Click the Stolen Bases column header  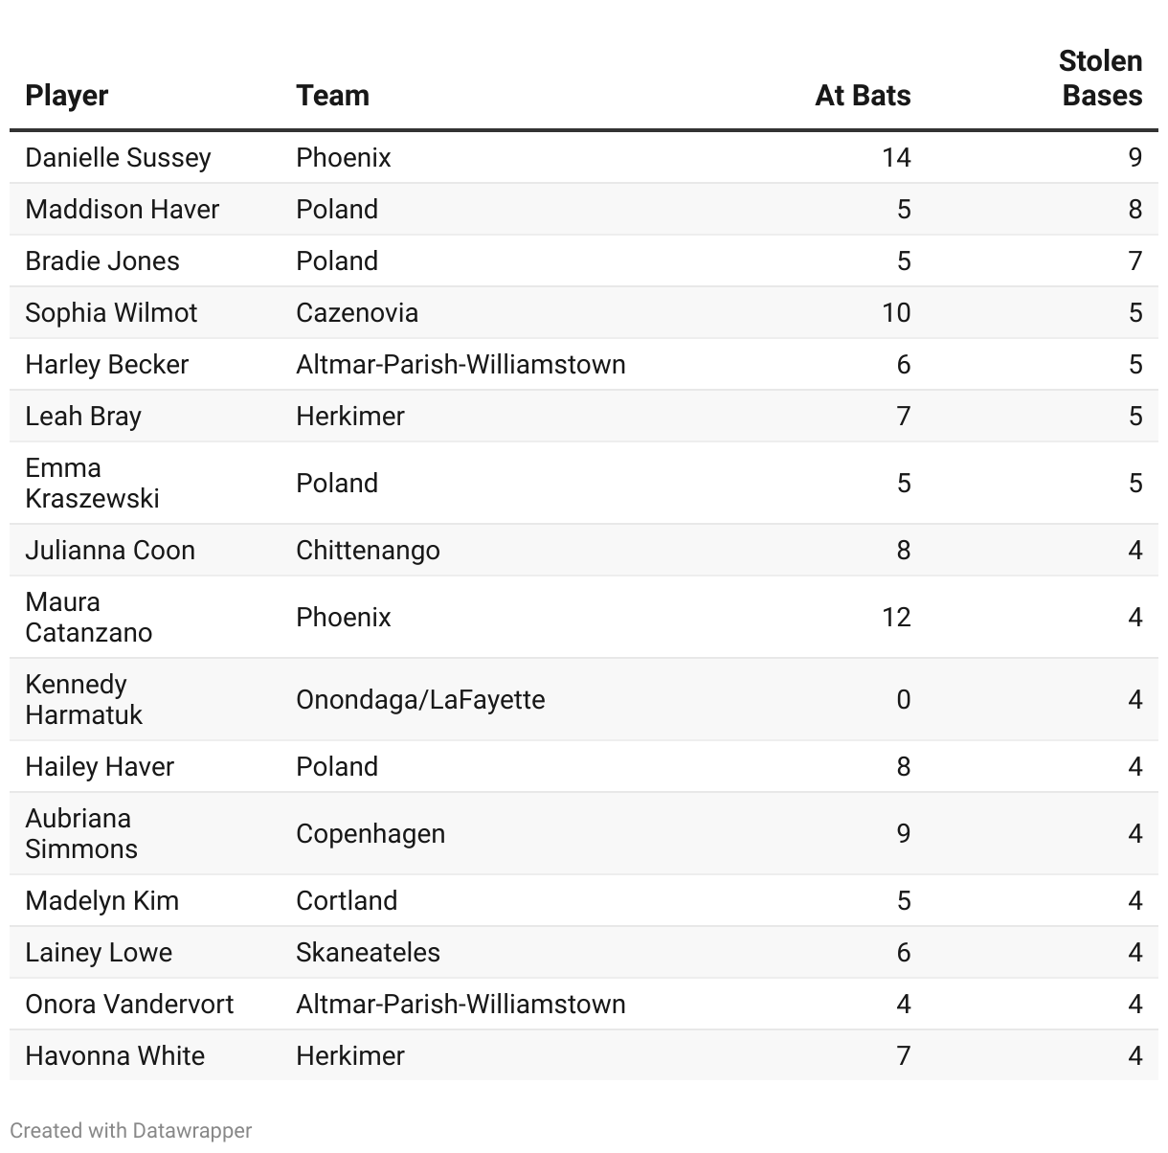point(1100,79)
